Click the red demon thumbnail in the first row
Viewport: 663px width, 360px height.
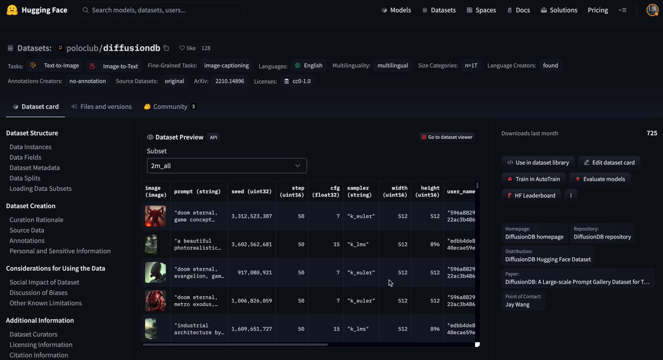coord(155,216)
